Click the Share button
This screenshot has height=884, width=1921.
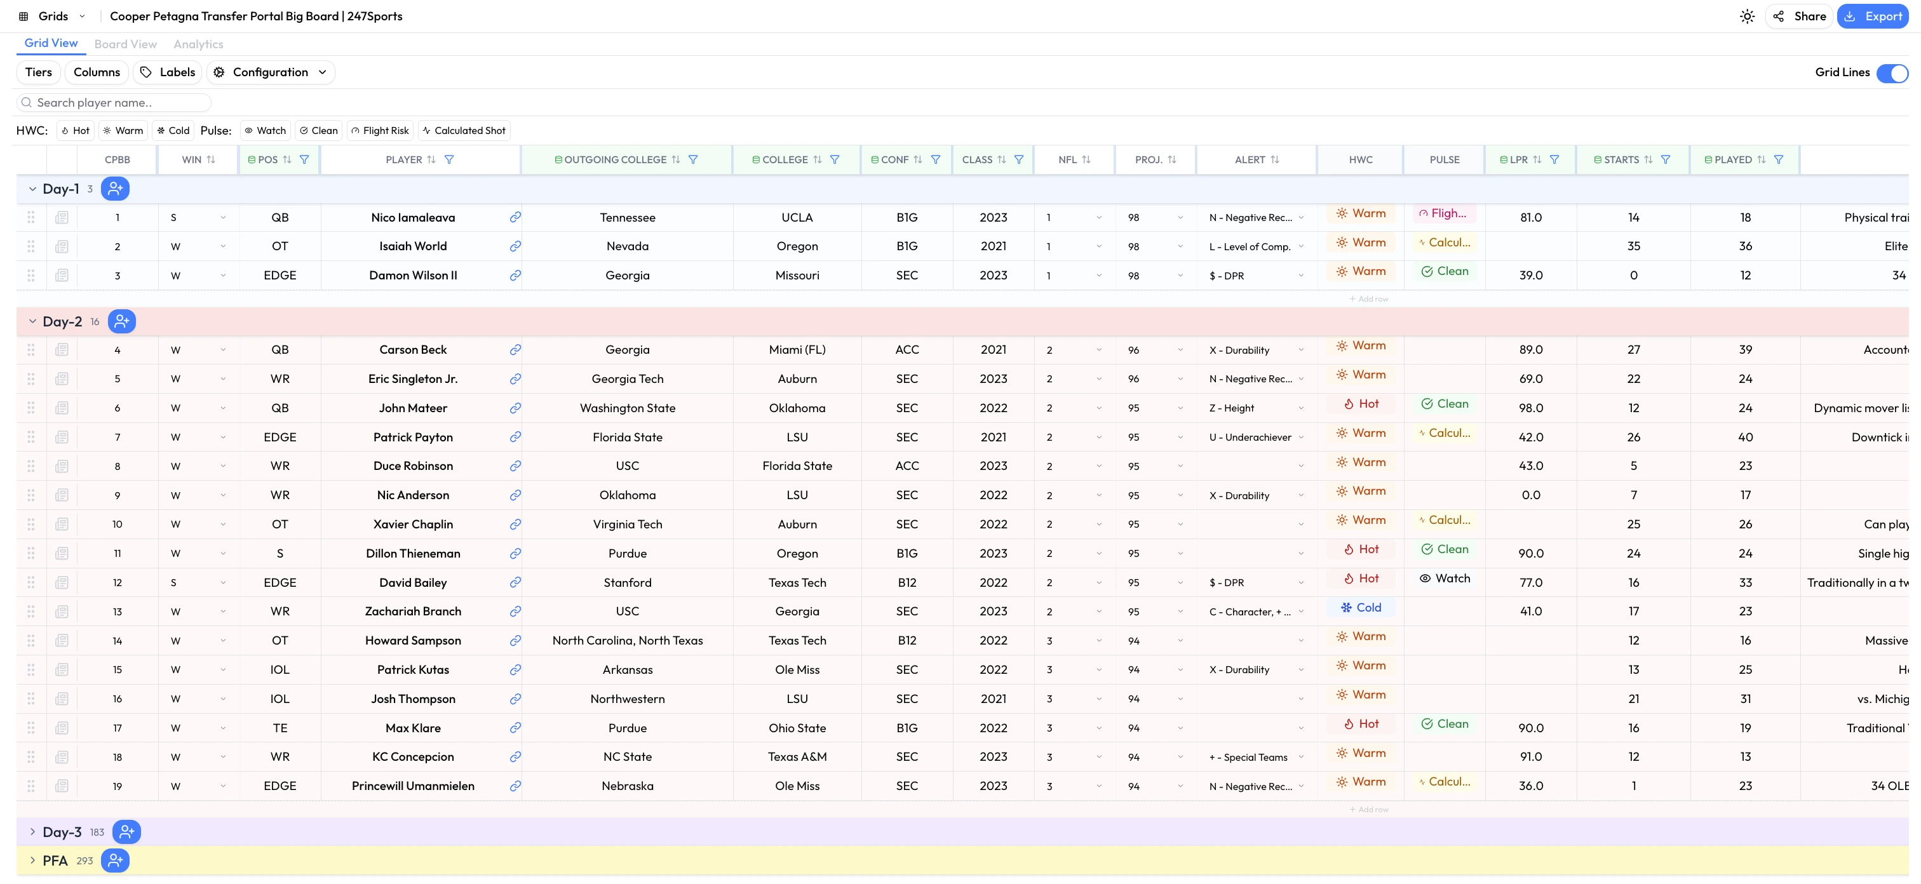(1798, 16)
